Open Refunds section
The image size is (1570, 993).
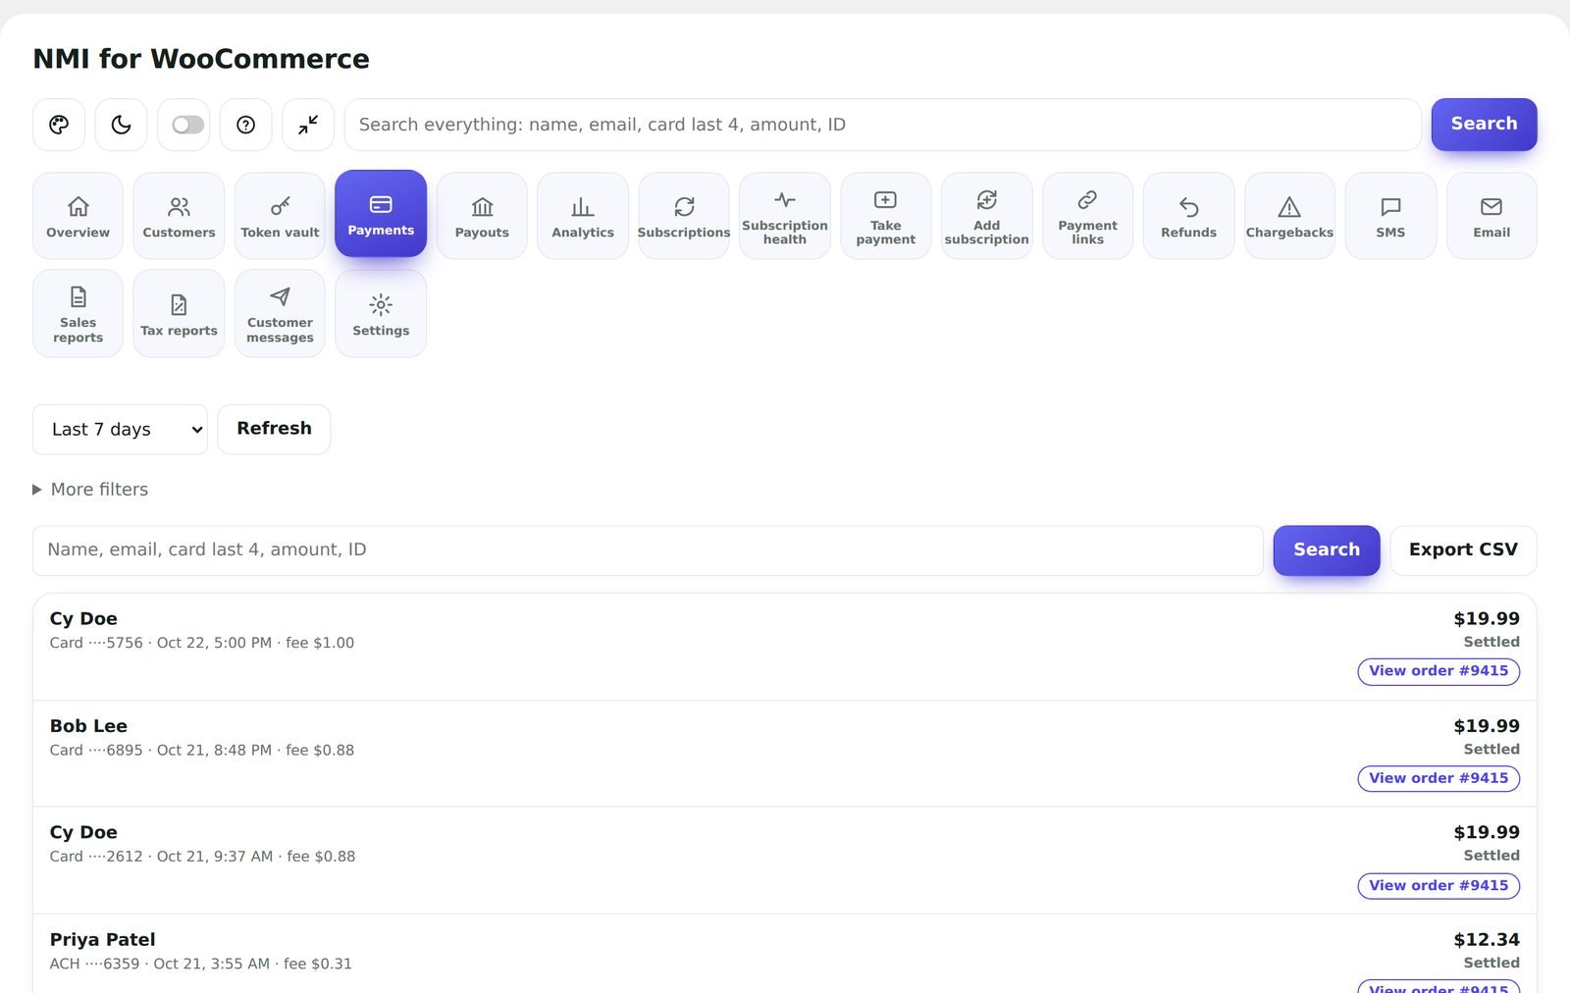[x=1188, y=216]
